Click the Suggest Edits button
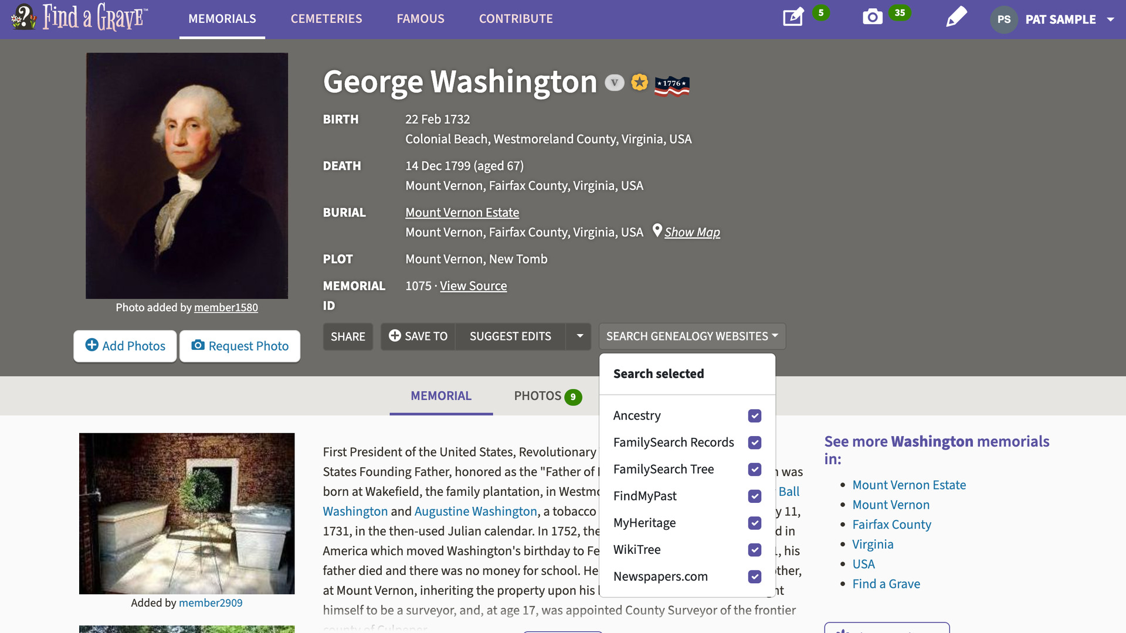This screenshot has width=1126, height=633. (510, 336)
